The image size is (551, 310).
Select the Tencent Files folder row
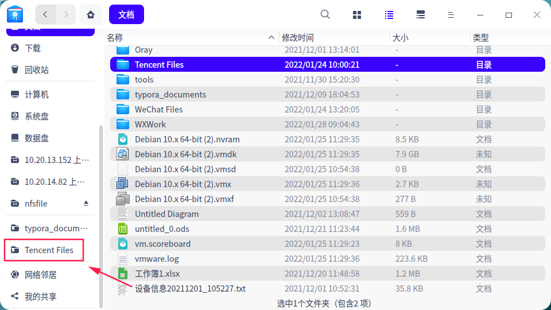(x=328, y=65)
